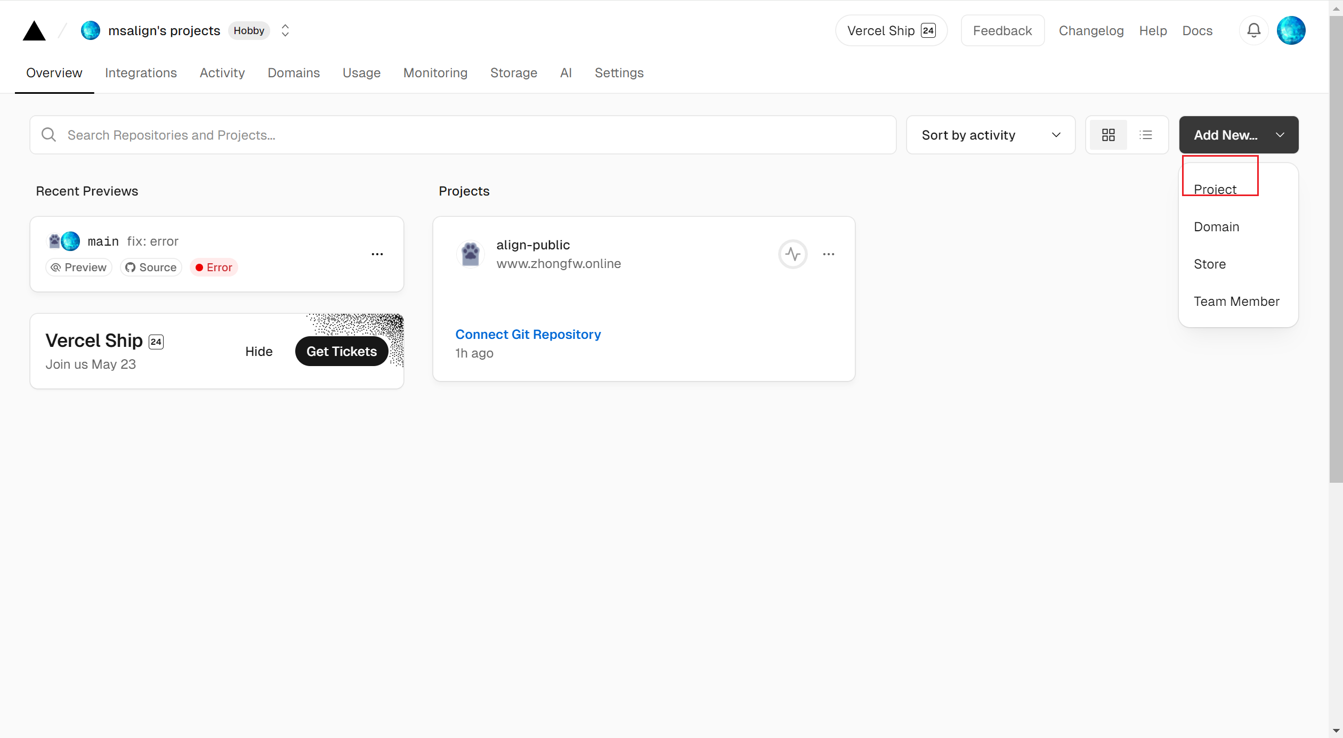
Task: Click the preview card author avatars
Action: click(63, 241)
